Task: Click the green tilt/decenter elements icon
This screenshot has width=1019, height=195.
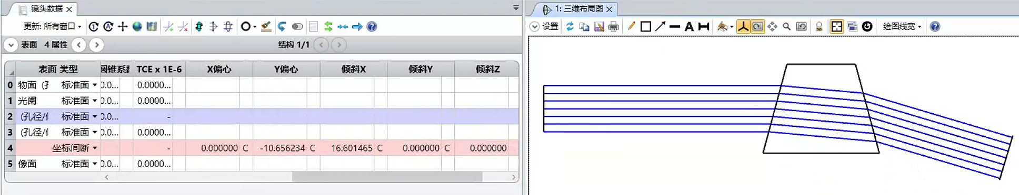Action: click(199, 26)
